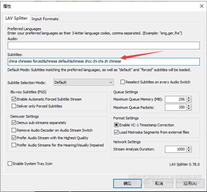
Task: Toggle Prefer Audio Stream with the Highest Quality
Action: tap(14, 138)
